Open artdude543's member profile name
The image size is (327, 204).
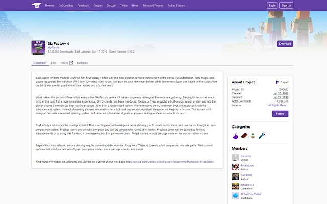pyautogui.click(x=247, y=185)
